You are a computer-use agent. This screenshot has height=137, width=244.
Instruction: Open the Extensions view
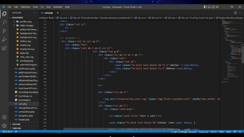click(x=4, y=48)
